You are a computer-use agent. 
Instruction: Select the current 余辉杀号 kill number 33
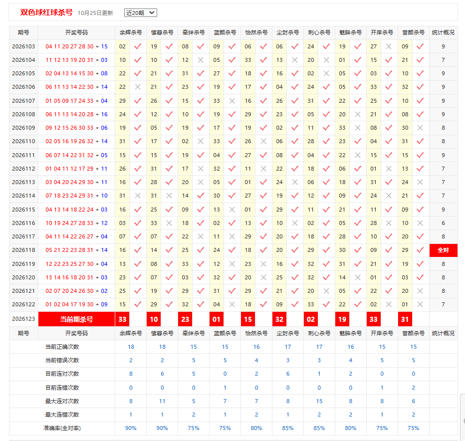[x=122, y=319]
